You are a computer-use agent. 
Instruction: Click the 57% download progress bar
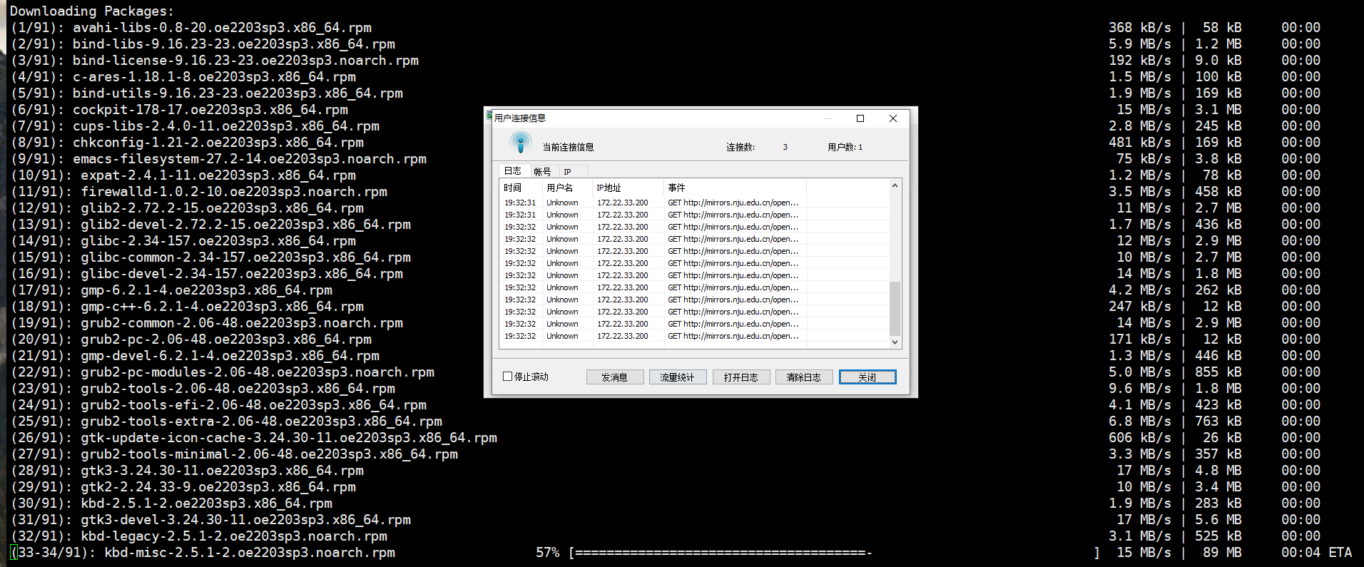pos(834,552)
